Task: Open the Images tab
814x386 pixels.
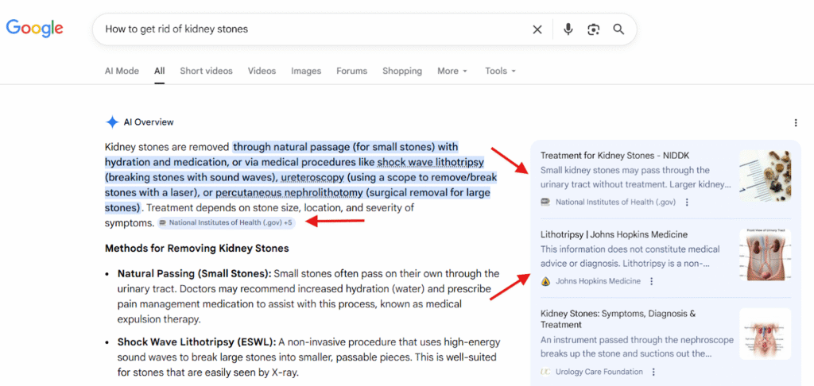Action: pyautogui.click(x=306, y=71)
